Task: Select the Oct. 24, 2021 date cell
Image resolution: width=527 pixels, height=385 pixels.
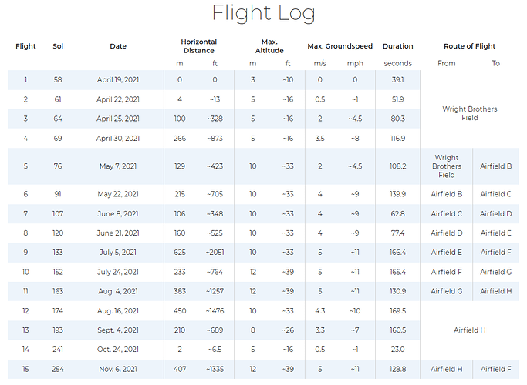Action: [118, 349]
